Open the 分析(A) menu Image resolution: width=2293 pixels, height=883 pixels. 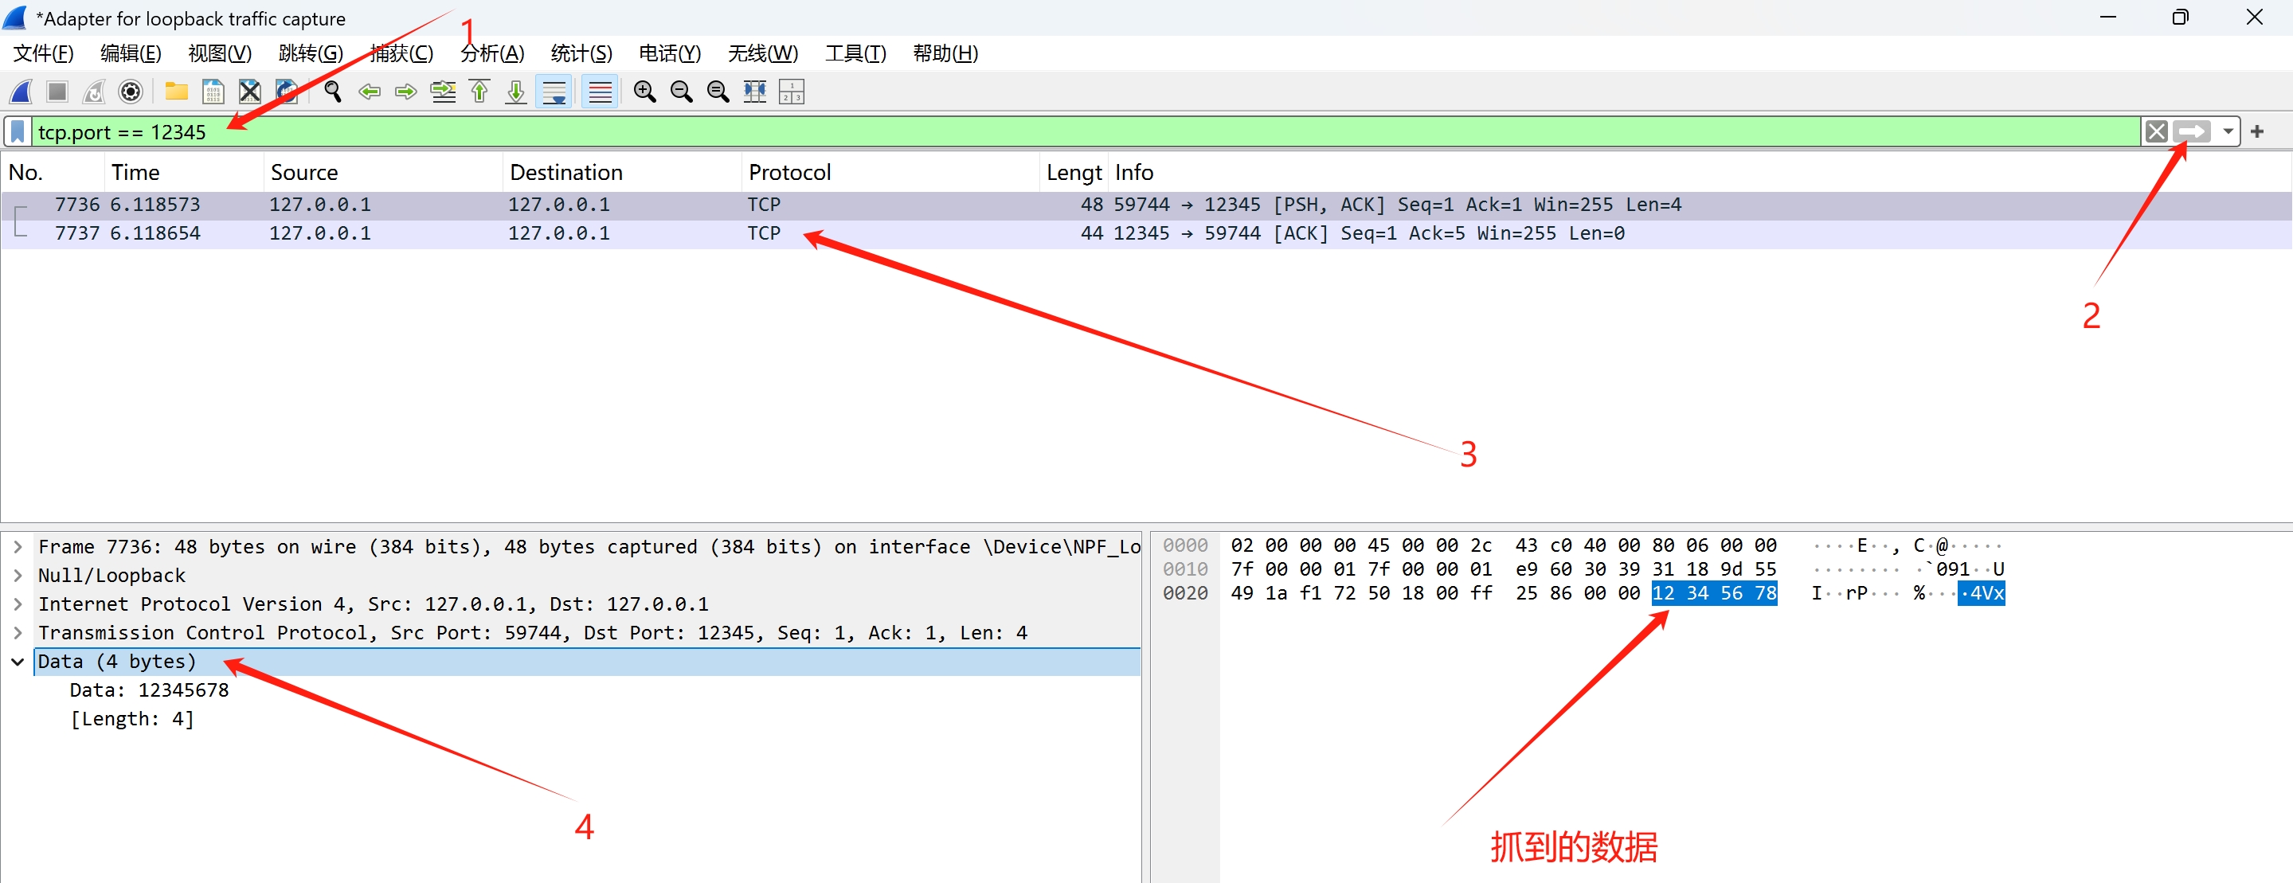[x=492, y=53]
